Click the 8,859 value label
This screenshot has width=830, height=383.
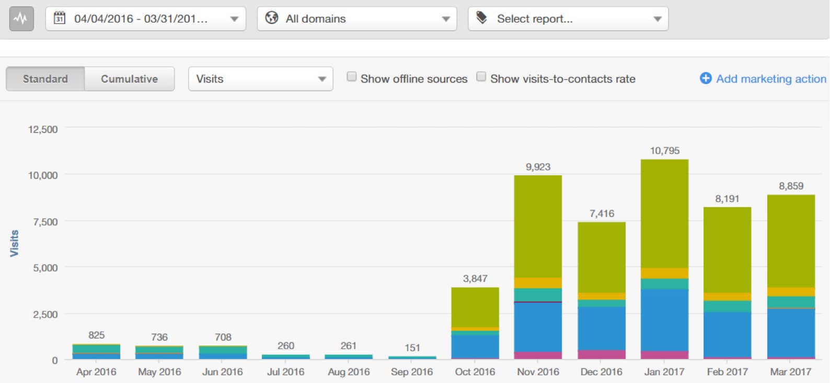pos(791,186)
